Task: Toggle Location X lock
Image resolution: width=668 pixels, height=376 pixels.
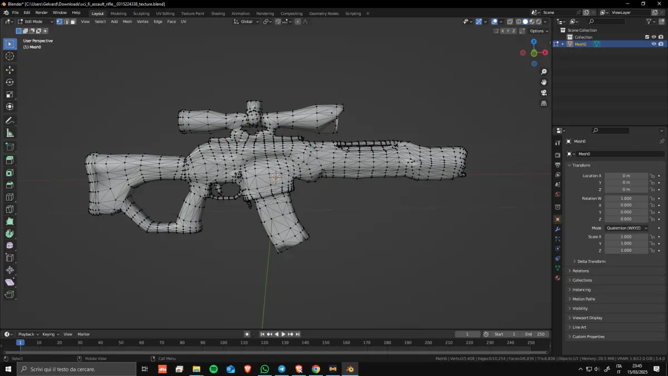Action: pos(652,176)
